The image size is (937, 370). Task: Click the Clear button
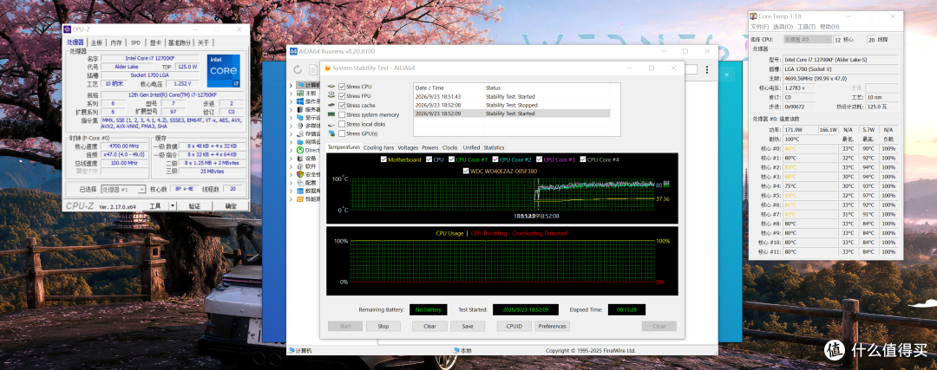pyautogui.click(x=429, y=327)
